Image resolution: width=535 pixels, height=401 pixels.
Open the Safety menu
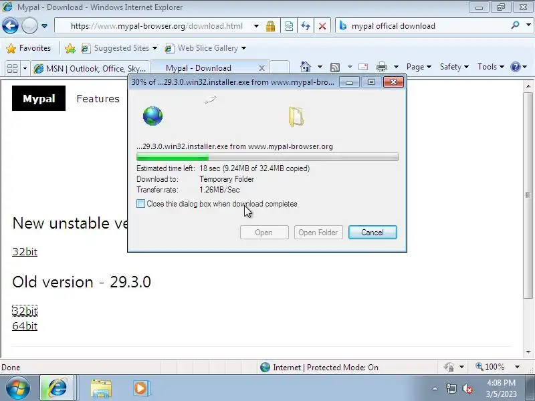(454, 67)
